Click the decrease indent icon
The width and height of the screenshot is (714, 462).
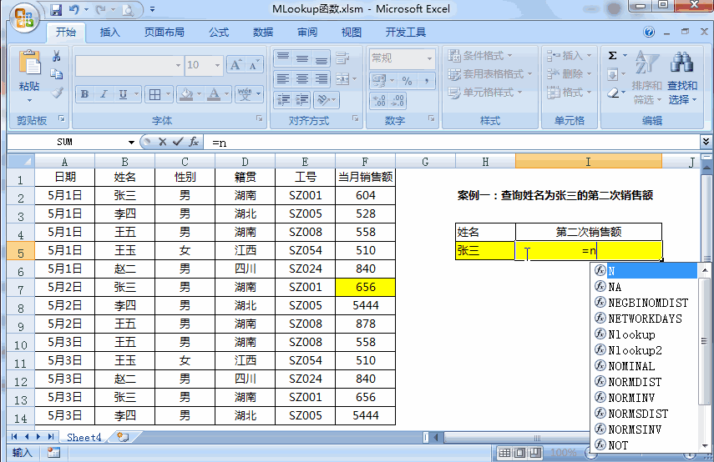pyautogui.click(x=283, y=99)
